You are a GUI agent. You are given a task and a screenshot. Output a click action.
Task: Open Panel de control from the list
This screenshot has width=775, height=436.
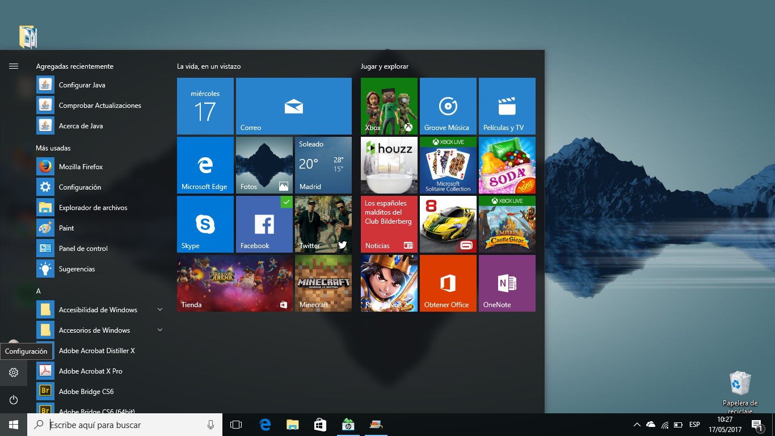point(83,249)
